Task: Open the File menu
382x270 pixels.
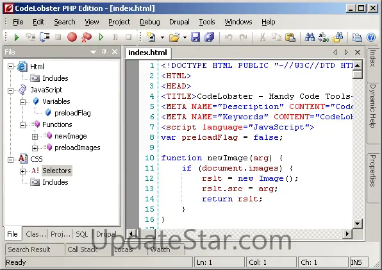Action: pyautogui.click(x=18, y=22)
